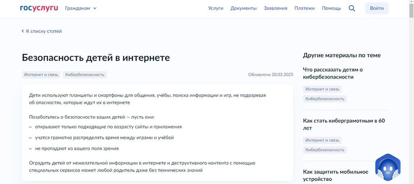The image size is (414, 184).
Task: Open Помощь in the top navigation
Action: (331, 8)
